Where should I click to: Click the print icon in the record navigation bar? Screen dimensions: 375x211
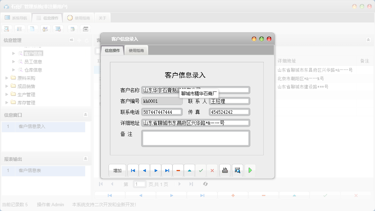click(225, 170)
